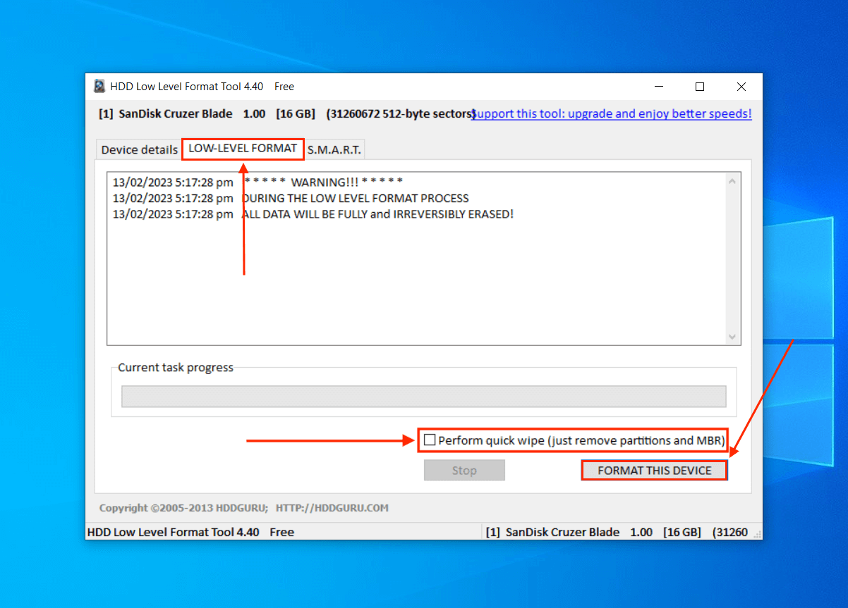Click the log scrollbar up arrow

click(x=732, y=181)
